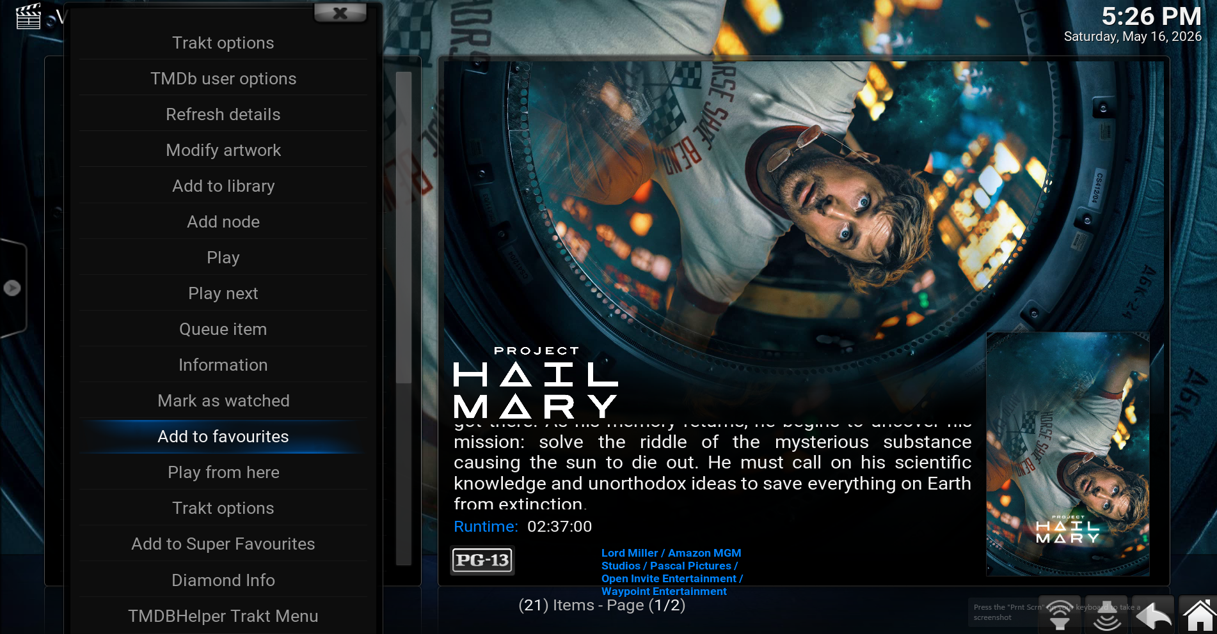Screen dimensions: 1217x634
Task: Click the Runtime 02:37:00 label
Action: click(523, 527)
